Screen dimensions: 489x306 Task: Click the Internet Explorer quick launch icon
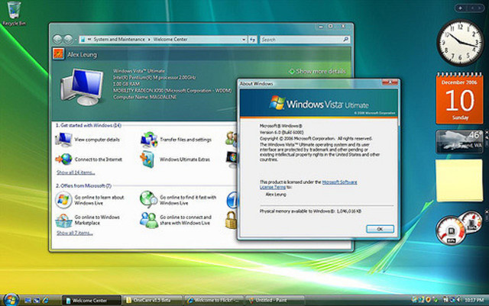[x=46, y=300]
